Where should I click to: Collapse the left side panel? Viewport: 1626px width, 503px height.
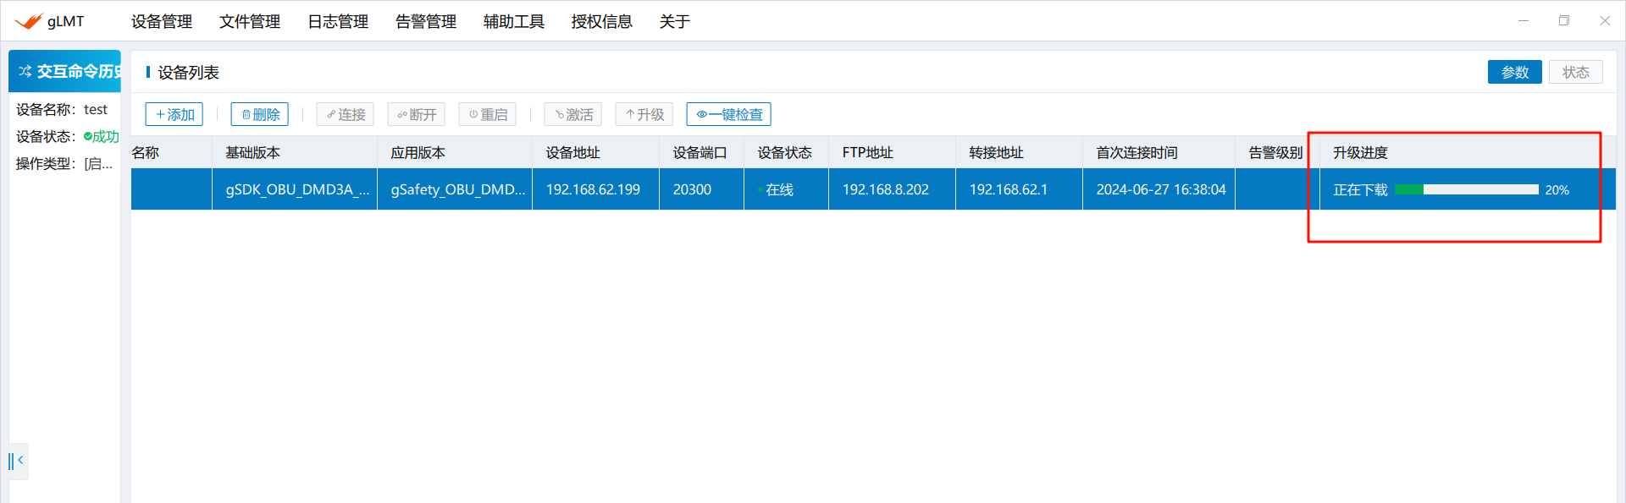[17, 461]
